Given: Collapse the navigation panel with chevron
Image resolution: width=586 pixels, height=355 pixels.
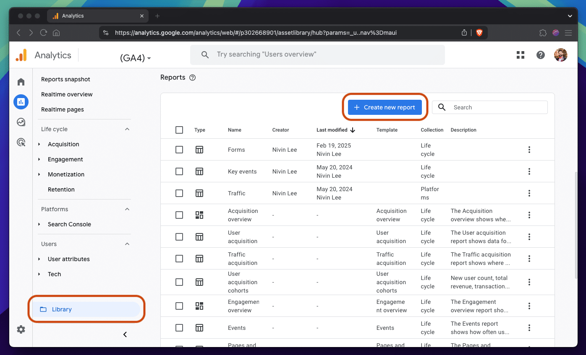Looking at the screenshot, I should pos(125,334).
